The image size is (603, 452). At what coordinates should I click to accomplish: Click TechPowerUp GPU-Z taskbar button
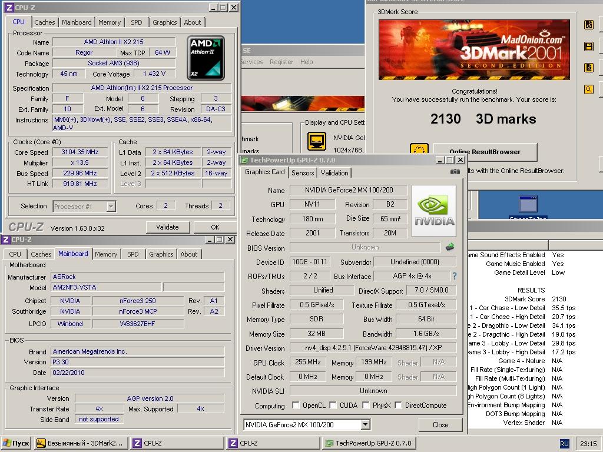[x=369, y=443]
